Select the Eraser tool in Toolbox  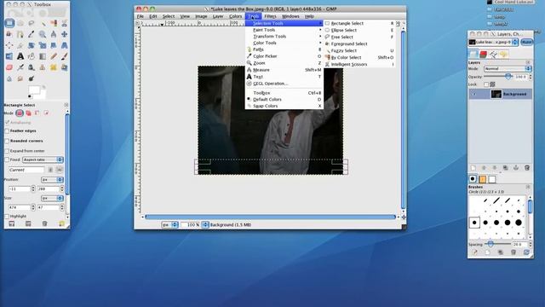[x=9, y=67]
